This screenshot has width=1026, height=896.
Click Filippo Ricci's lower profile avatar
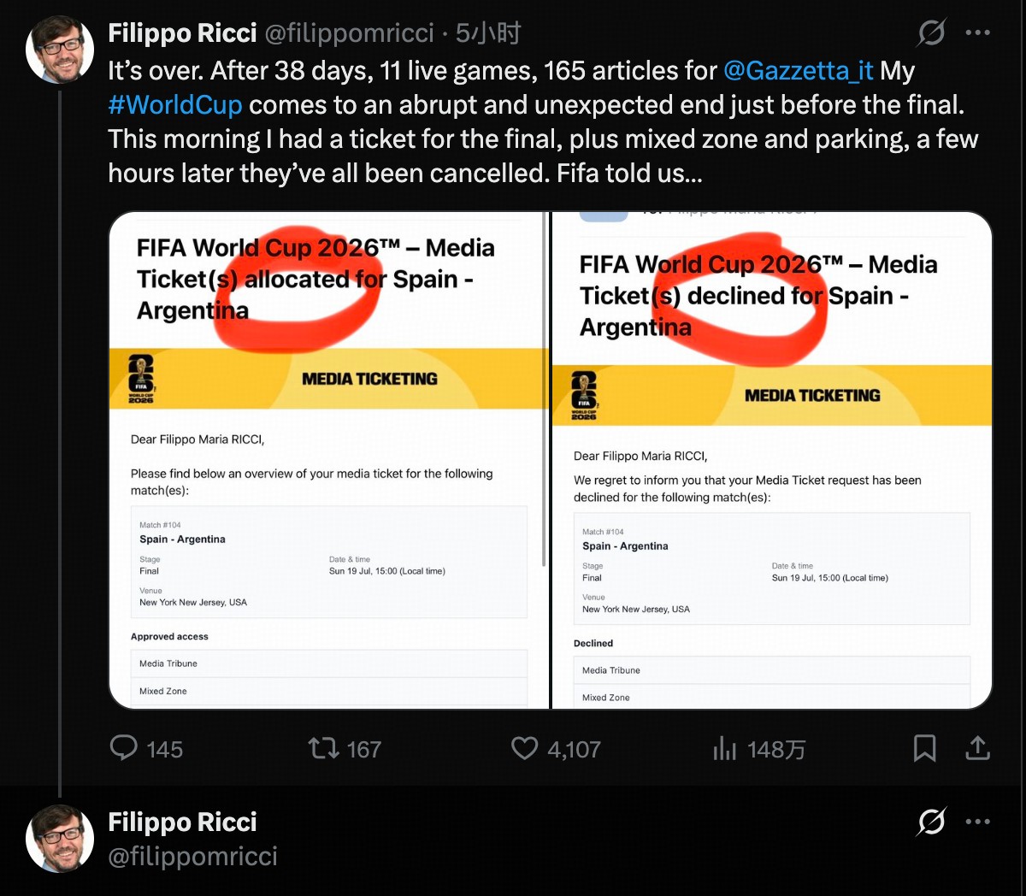(x=60, y=838)
